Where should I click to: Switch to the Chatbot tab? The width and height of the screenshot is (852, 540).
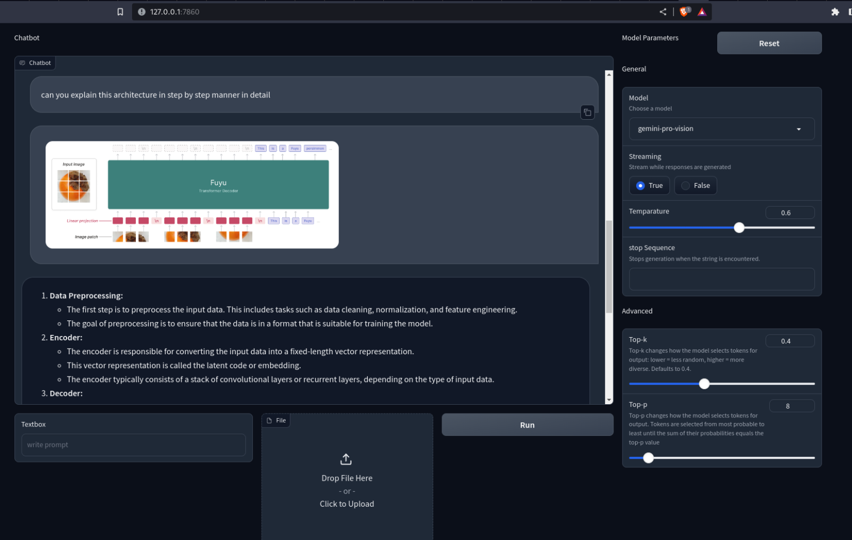[x=35, y=63]
